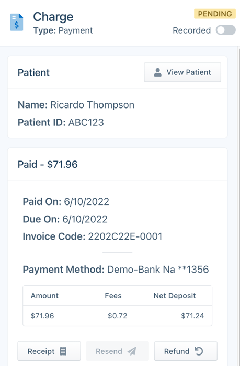
Task: Click the circular refund arrow icon
Action: coord(199,351)
